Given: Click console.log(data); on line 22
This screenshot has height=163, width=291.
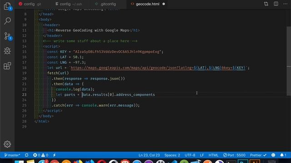Looking at the screenshot, I should pos(75,89).
